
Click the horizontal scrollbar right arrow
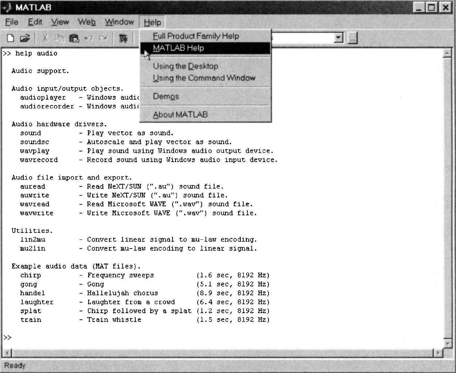(x=437, y=353)
